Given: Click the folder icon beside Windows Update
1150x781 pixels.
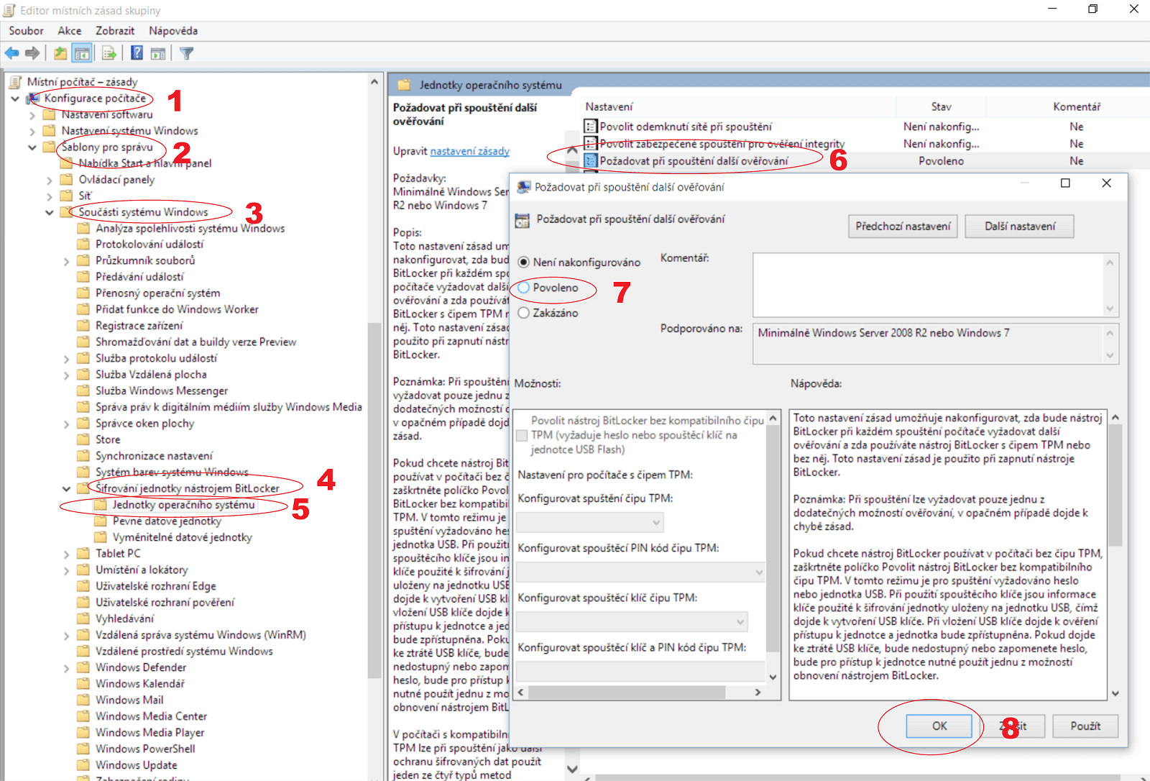Looking at the screenshot, I should tap(83, 765).
